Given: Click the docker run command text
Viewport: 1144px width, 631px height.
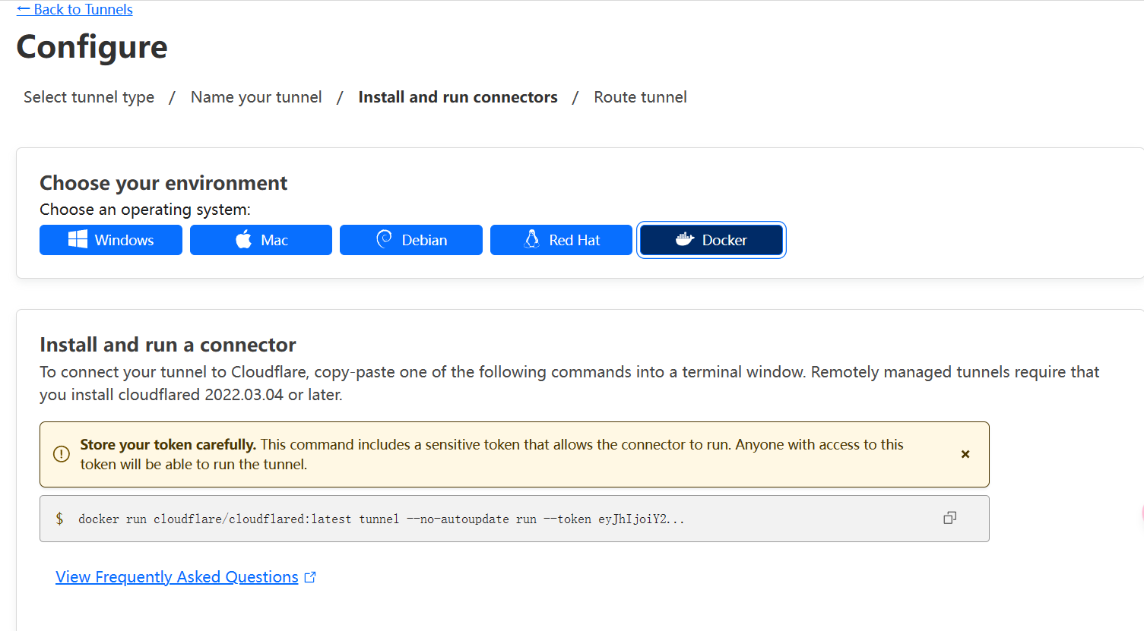Looking at the screenshot, I should click(x=380, y=519).
